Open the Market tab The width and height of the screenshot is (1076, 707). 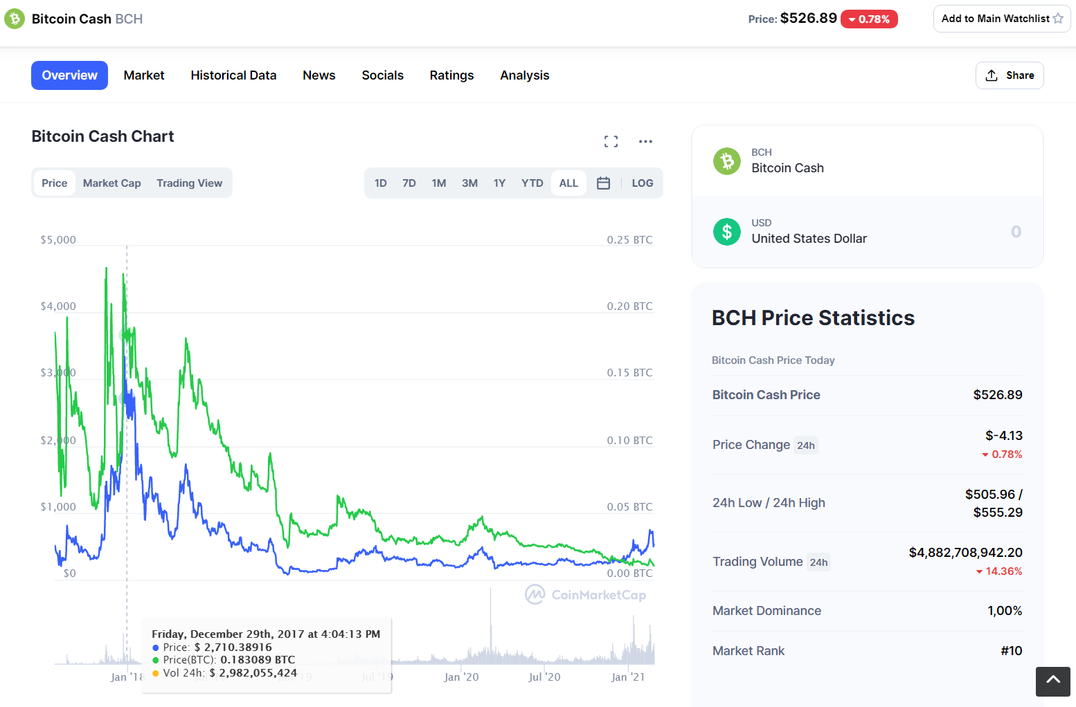144,75
